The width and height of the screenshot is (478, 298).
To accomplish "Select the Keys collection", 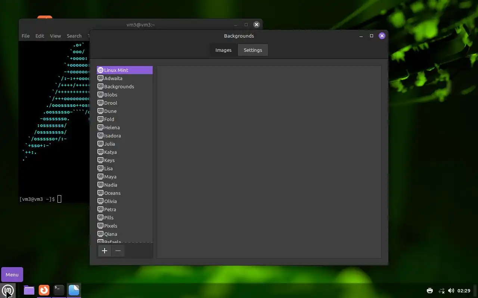I will click(x=125, y=160).
